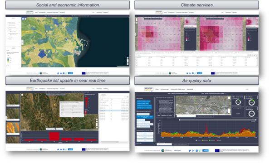Open the ARCH THIS logo in Air quality panel
Viewport: 270px width, 164px height.
click(x=148, y=89)
